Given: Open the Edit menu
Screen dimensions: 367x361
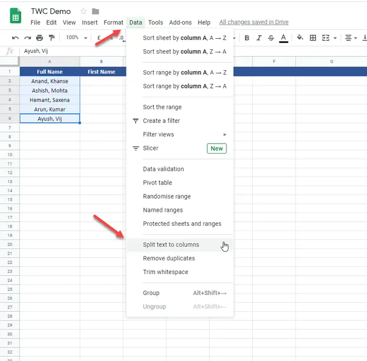Looking at the screenshot, I should tap(51, 23).
